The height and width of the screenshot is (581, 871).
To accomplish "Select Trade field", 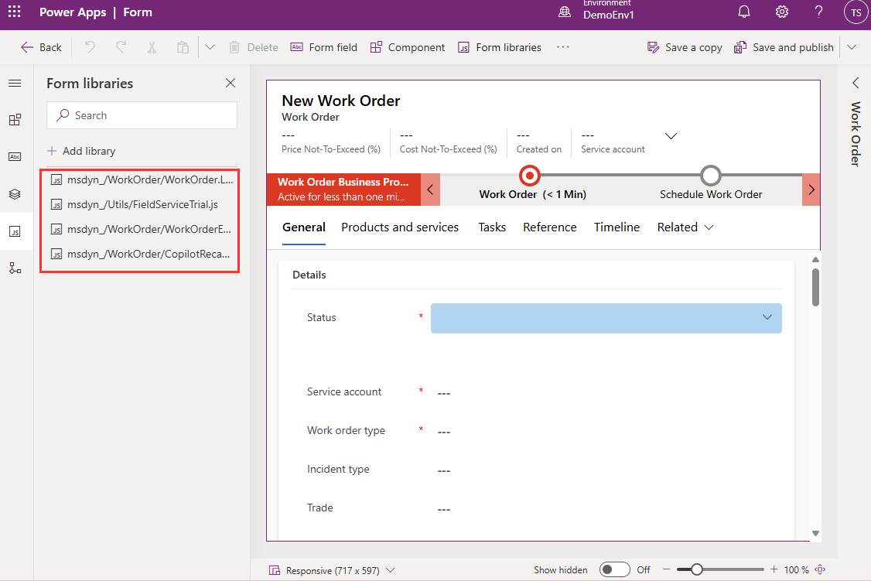I will coord(544,508).
